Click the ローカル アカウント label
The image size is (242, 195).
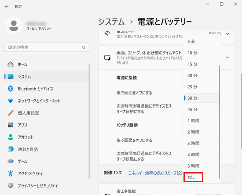coord(39,29)
